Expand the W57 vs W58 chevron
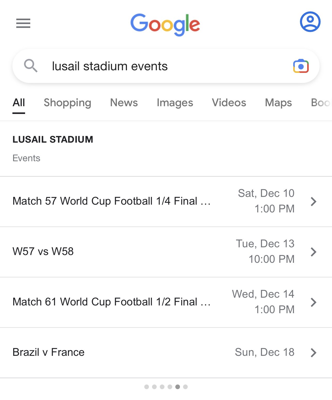 (x=313, y=252)
